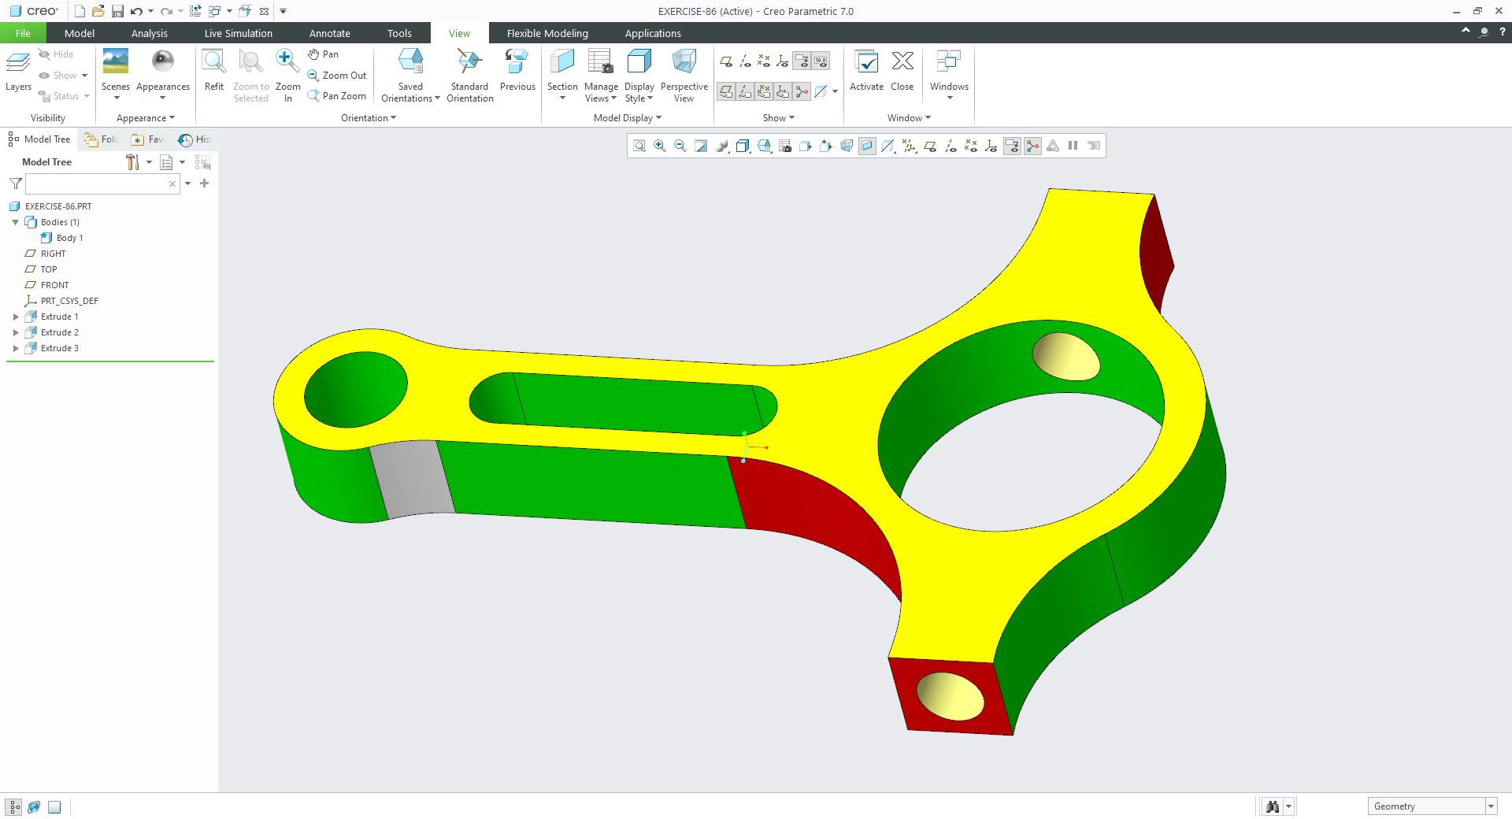Click the Undo arrow in quick access toolbar
The width and height of the screenshot is (1512, 819).
point(136,11)
